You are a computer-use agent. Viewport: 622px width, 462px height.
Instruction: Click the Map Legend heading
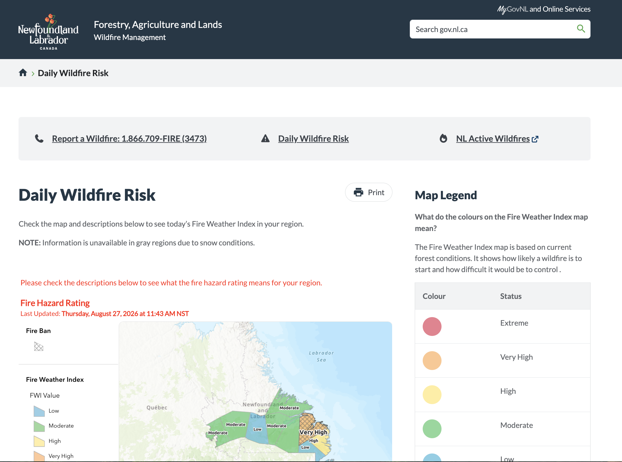coord(446,195)
